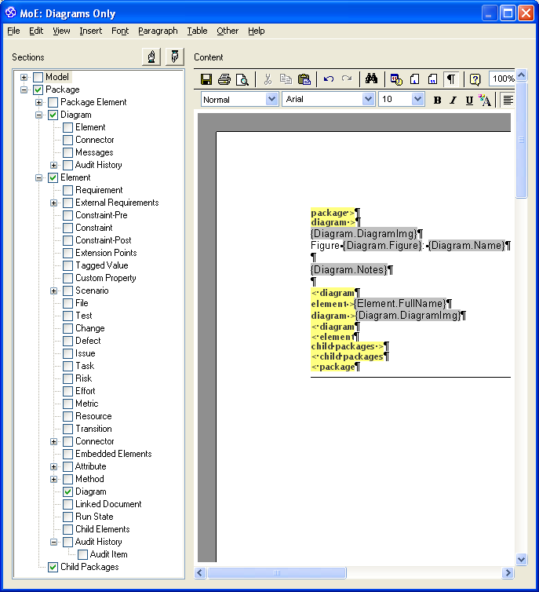This screenshot has width=539, height=592.
Task: Enable the Model section checkbox
Action: tap(38, 77)
